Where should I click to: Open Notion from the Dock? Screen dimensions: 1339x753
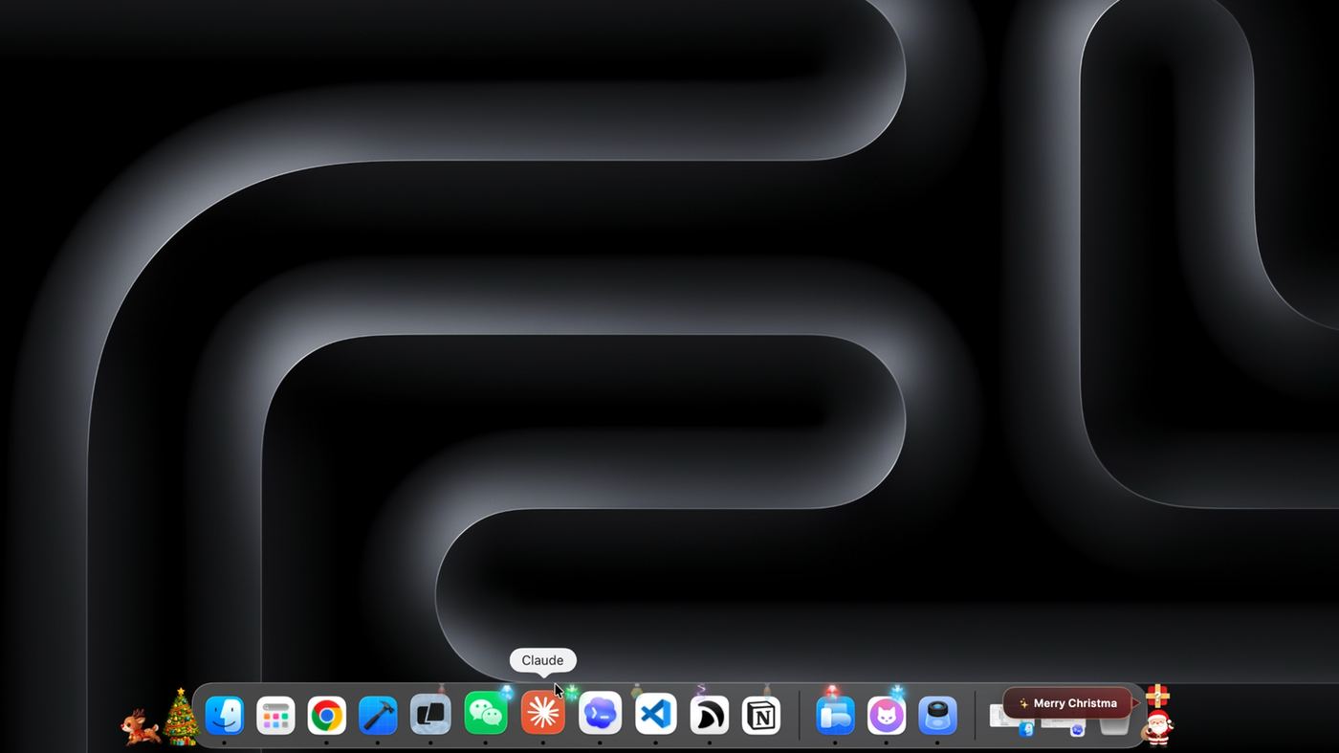click(x=761, y=716)
